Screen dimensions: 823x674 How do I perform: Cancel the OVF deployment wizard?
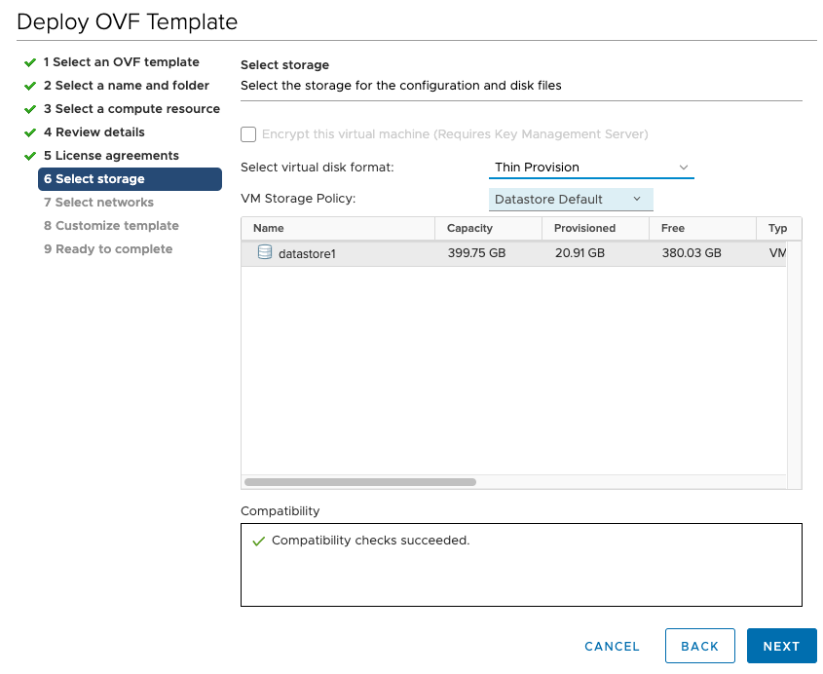(x=612, y=646)
